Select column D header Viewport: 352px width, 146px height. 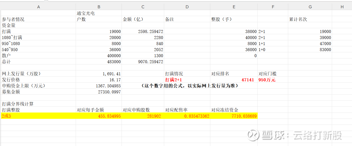187,7
